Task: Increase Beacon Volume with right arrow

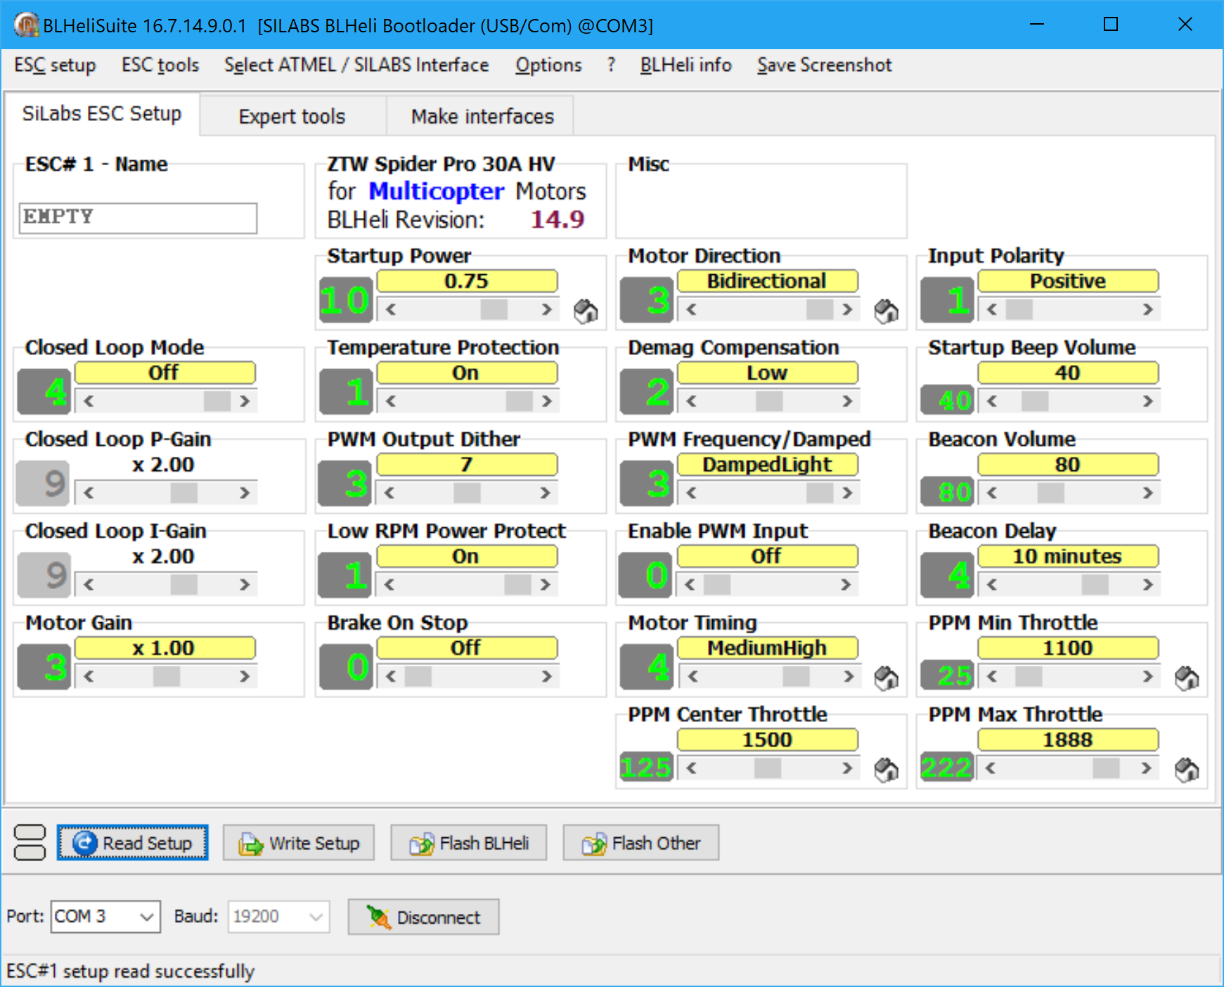Action: click(x=1147, y=493)
